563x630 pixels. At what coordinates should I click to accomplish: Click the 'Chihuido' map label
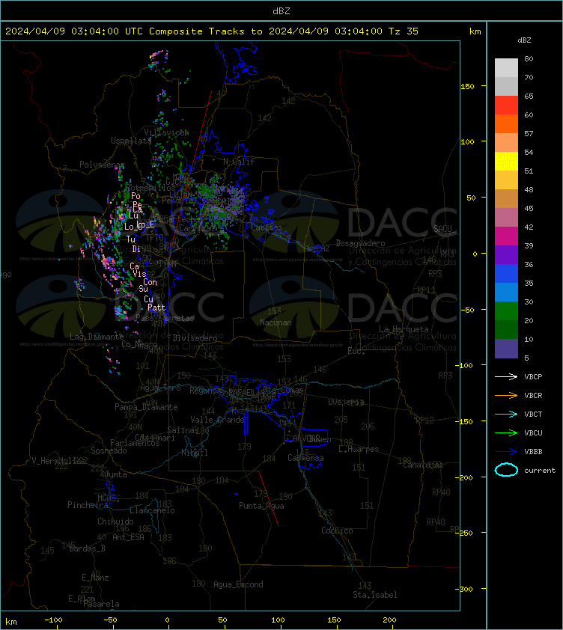(x=115, y=521)
